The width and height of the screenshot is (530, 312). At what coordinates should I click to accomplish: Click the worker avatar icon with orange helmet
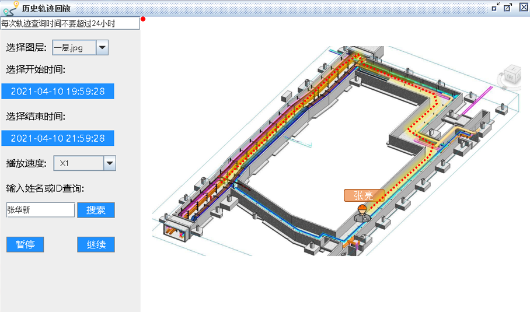pyautogui.click(x=362, y=213)
